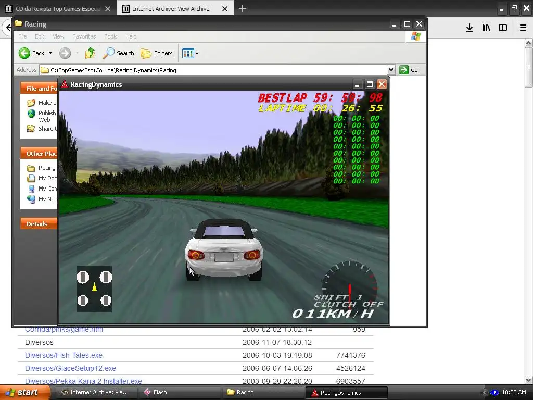Click the Racing folder icon in title bar
The width and height of the screenshot is (533, 400).
point(18,24)
